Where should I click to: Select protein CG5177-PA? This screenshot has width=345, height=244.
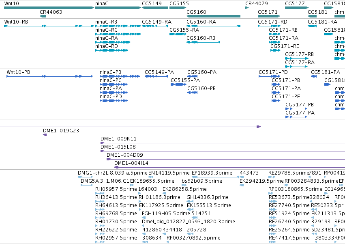pyautogui.click(x=296, y=117)
